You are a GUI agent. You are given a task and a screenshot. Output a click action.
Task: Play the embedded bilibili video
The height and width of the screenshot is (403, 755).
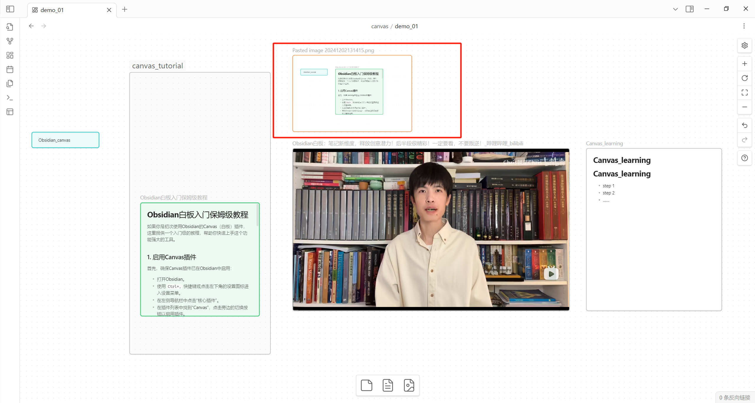pyautogui.click(x=551, y=274)
